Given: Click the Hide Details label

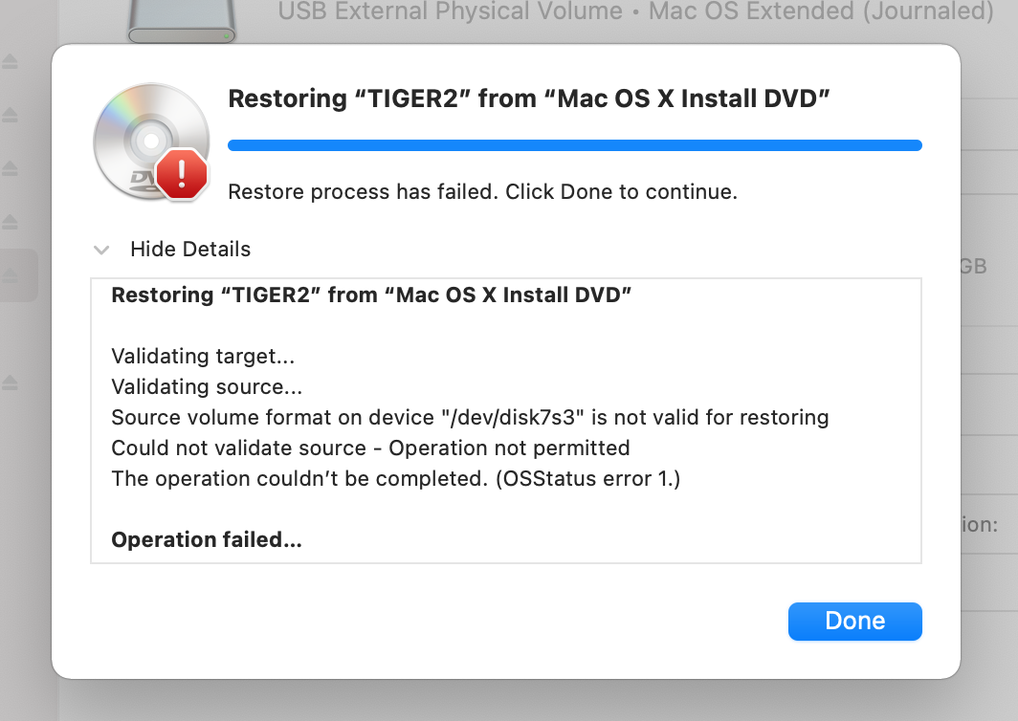Looking at the screenshot, I should pyautogui.click(x=190, y=250).
